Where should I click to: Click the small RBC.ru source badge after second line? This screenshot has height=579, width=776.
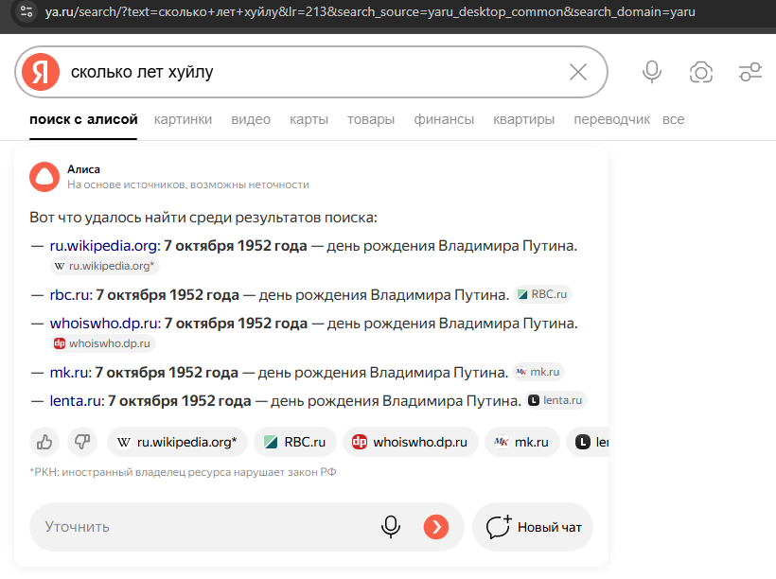543,294
